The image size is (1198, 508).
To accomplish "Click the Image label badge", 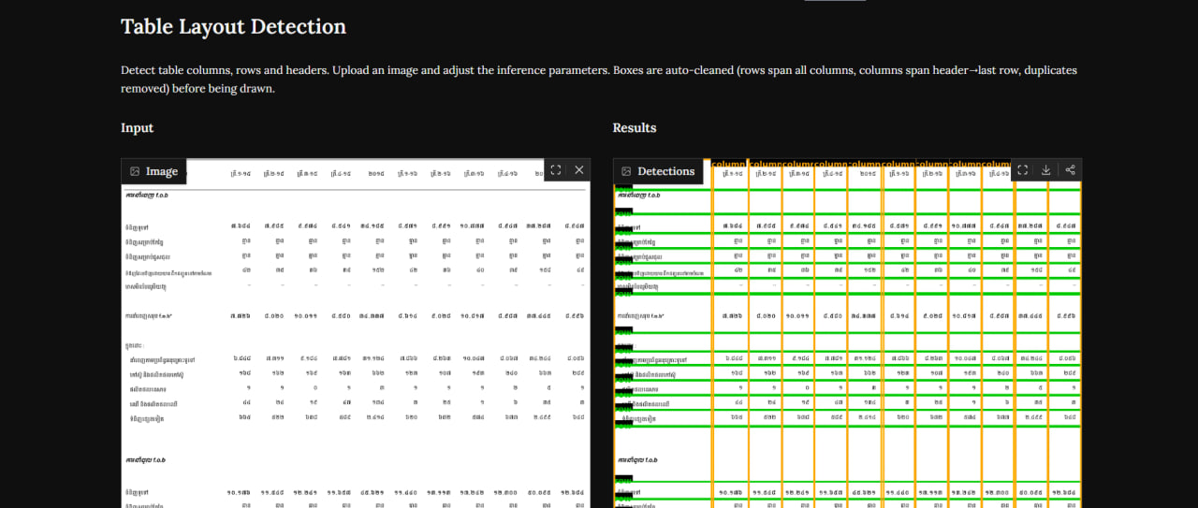I will click(x=154, y=171).
